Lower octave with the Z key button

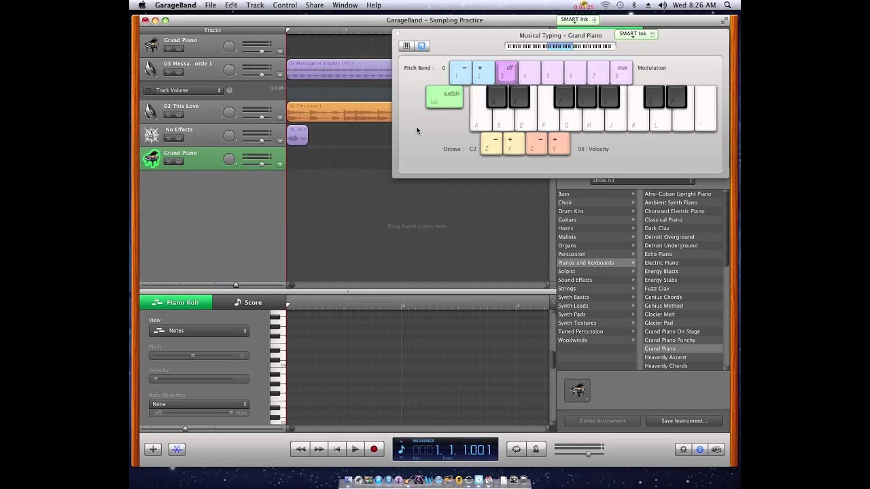pos(491,143)
